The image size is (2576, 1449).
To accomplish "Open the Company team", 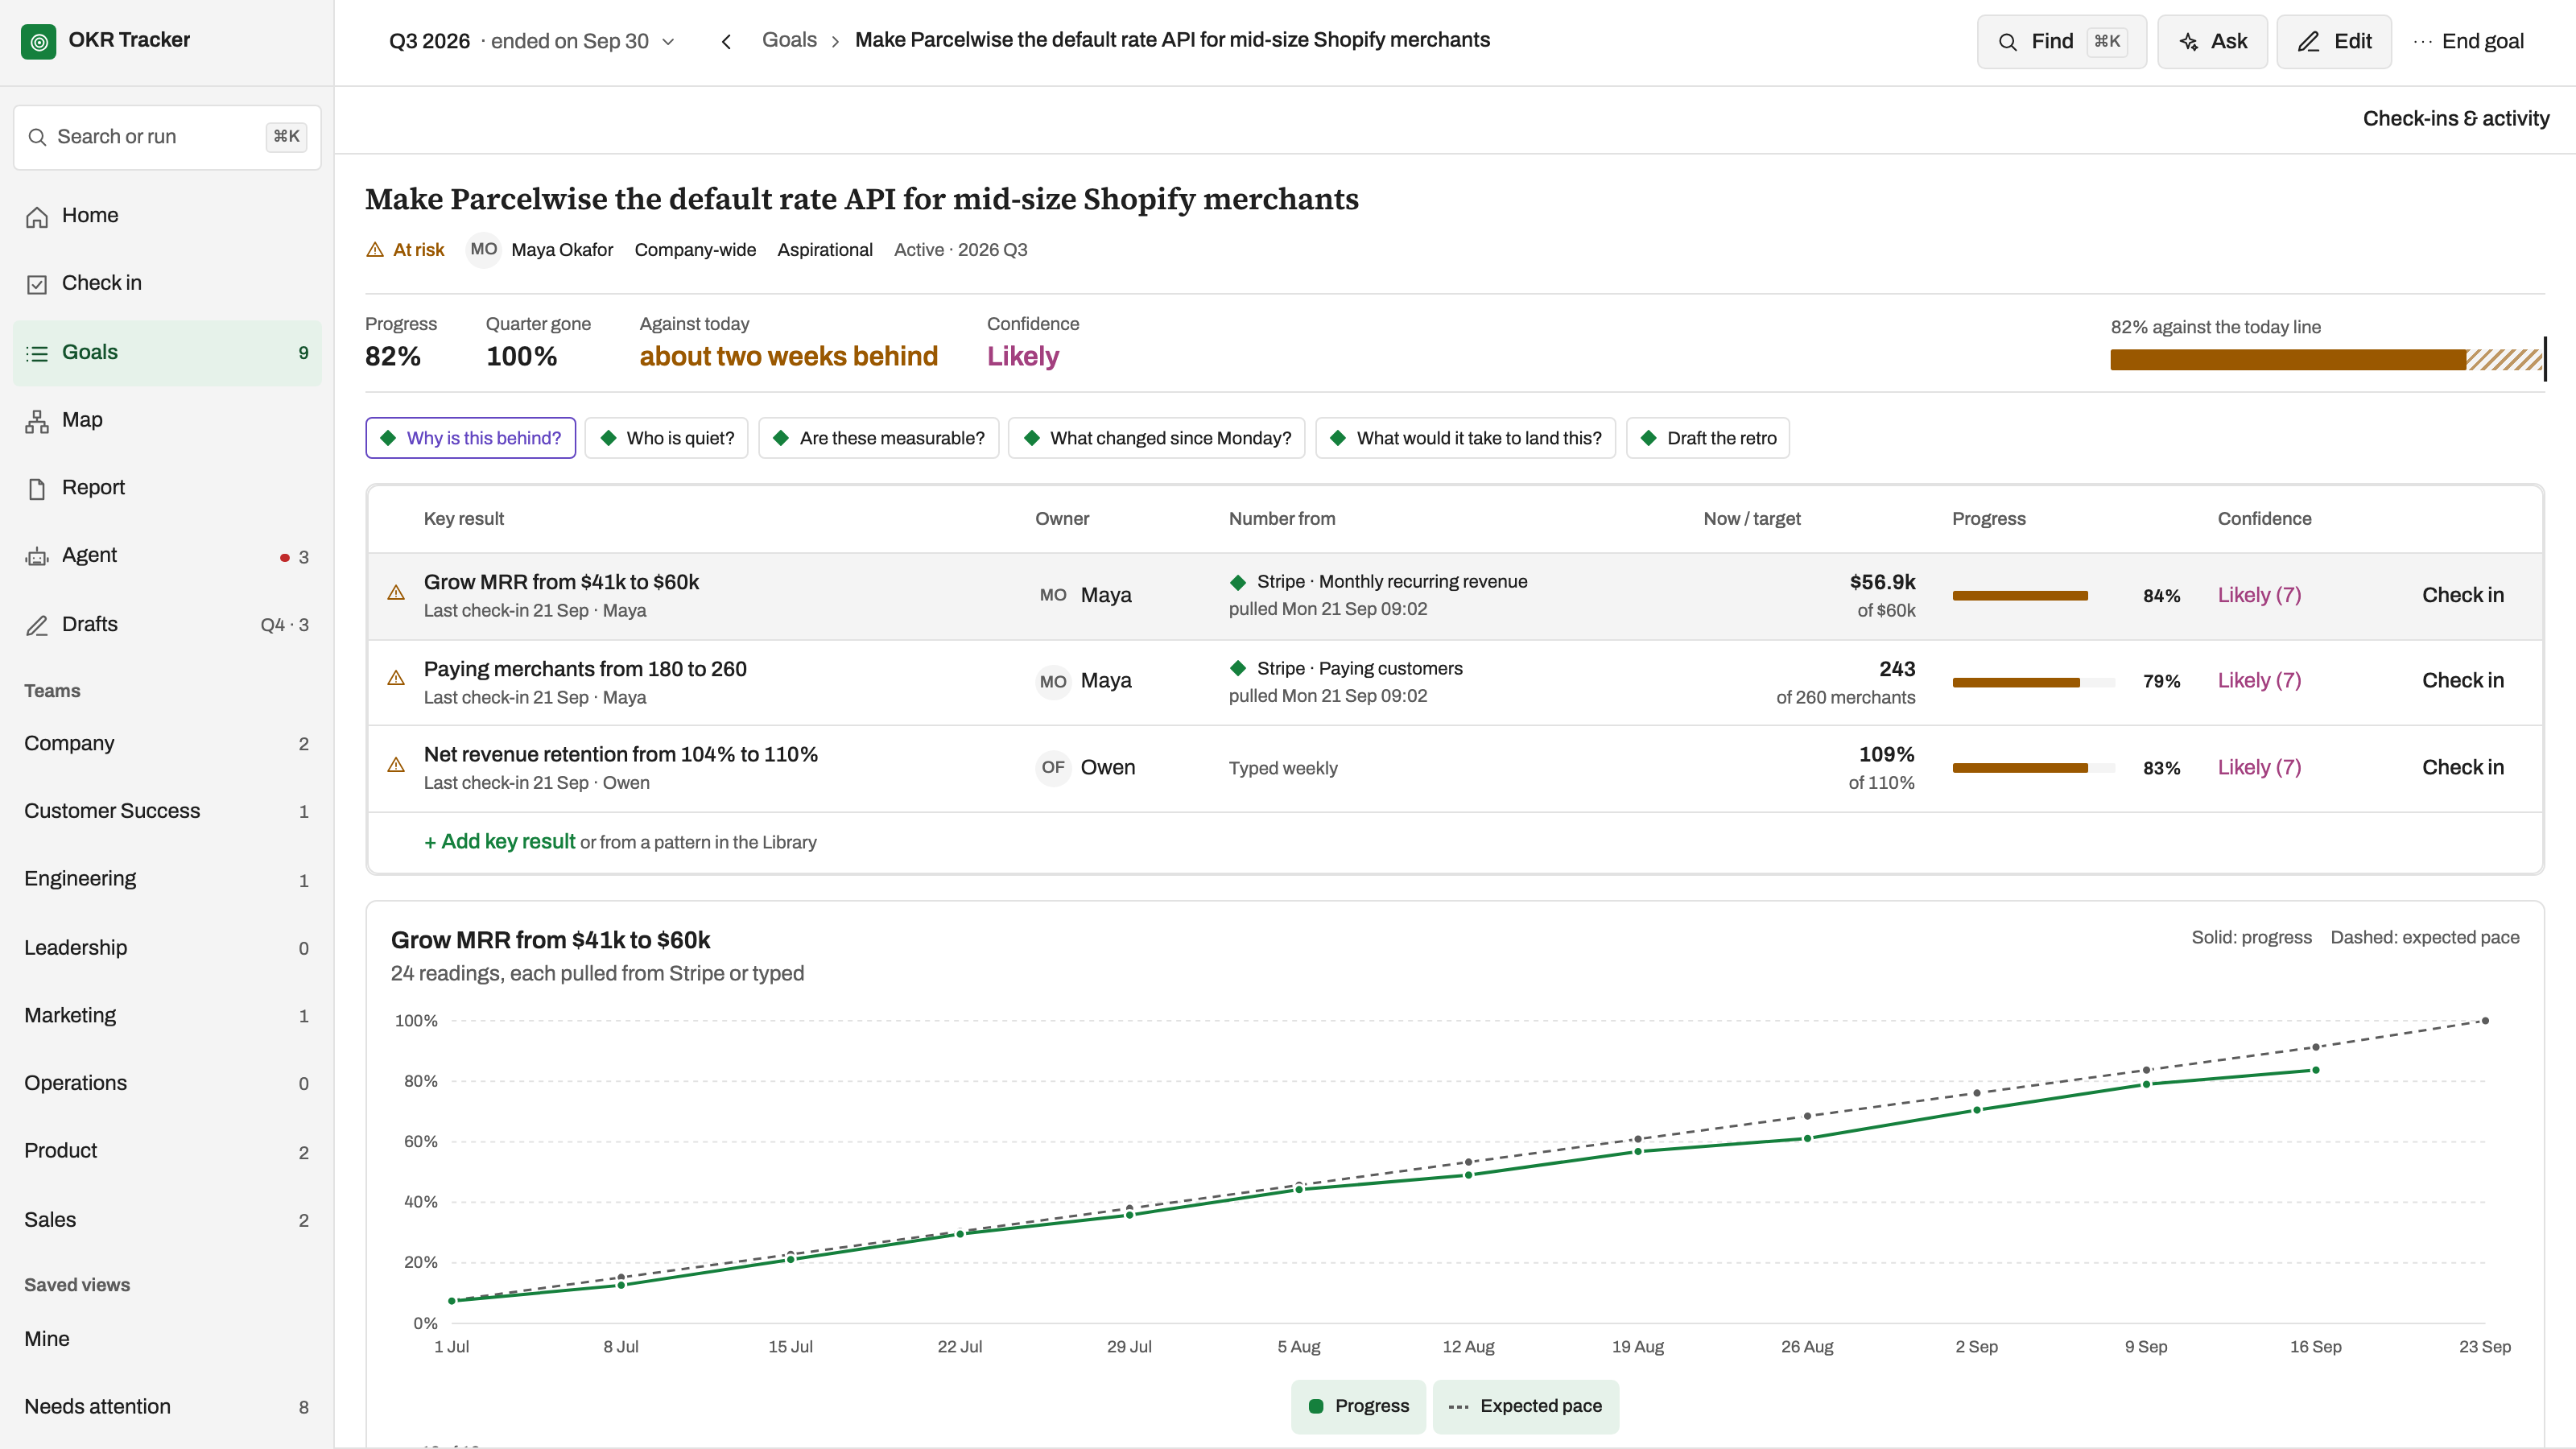I will point(167,744).
